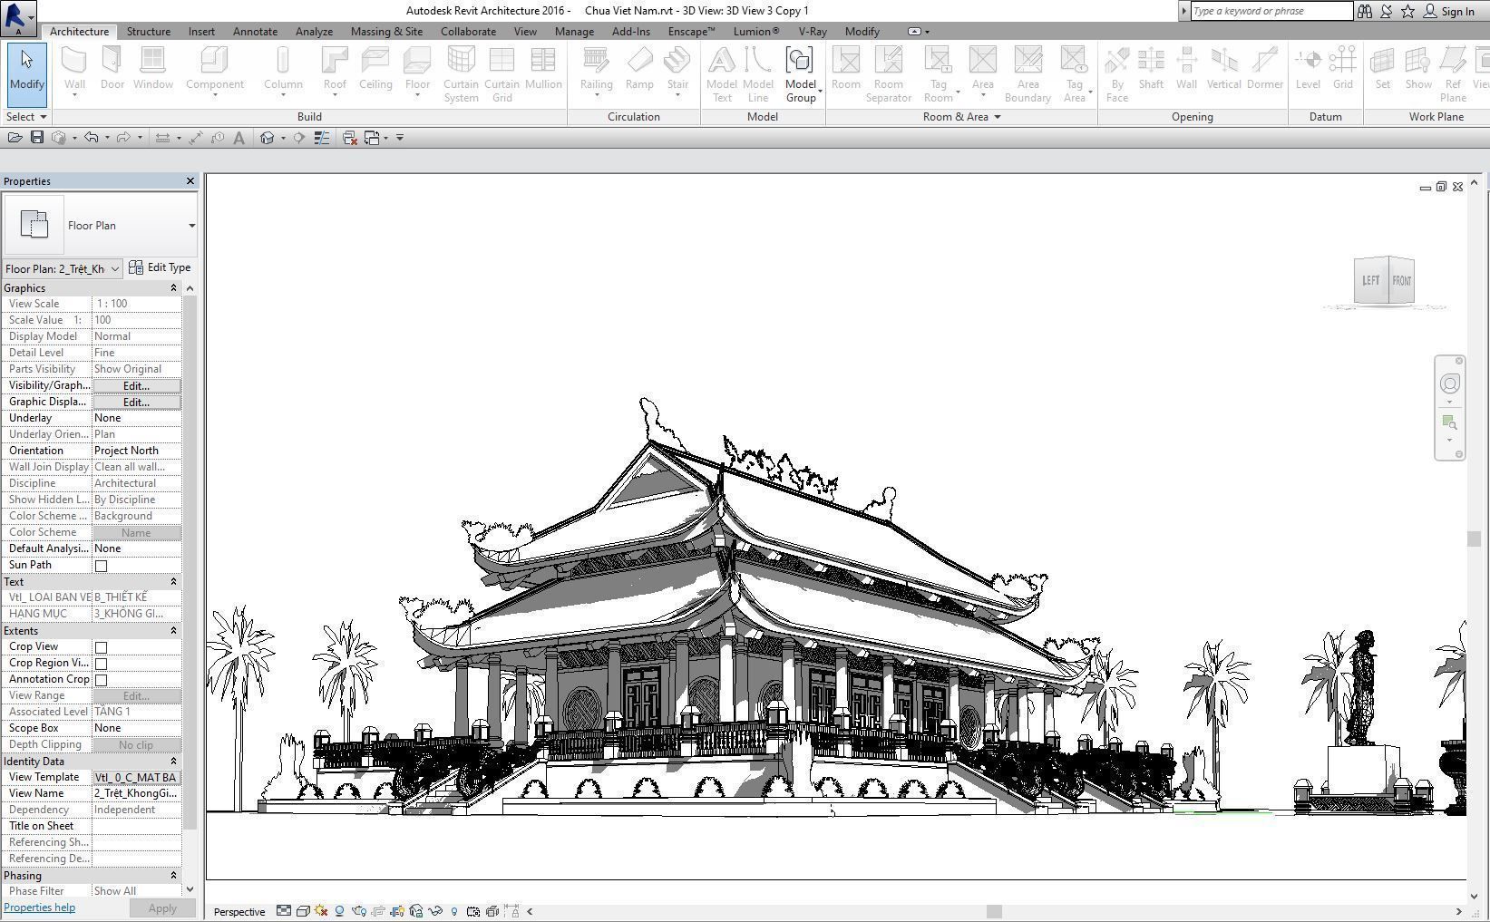Click the View Name field value
1490x922 pixels.
click(x=136, y=793)
